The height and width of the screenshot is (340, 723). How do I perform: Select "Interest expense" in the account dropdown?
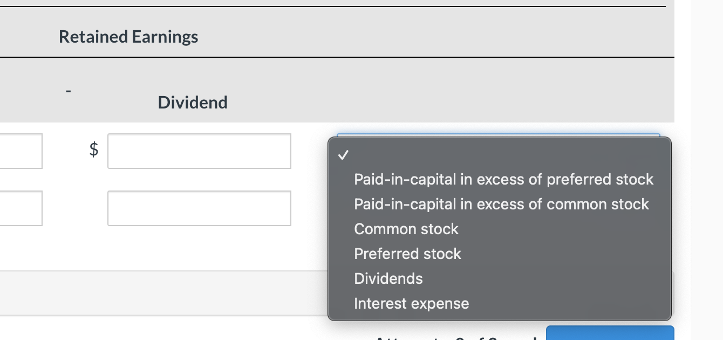[x=411, y=303]
